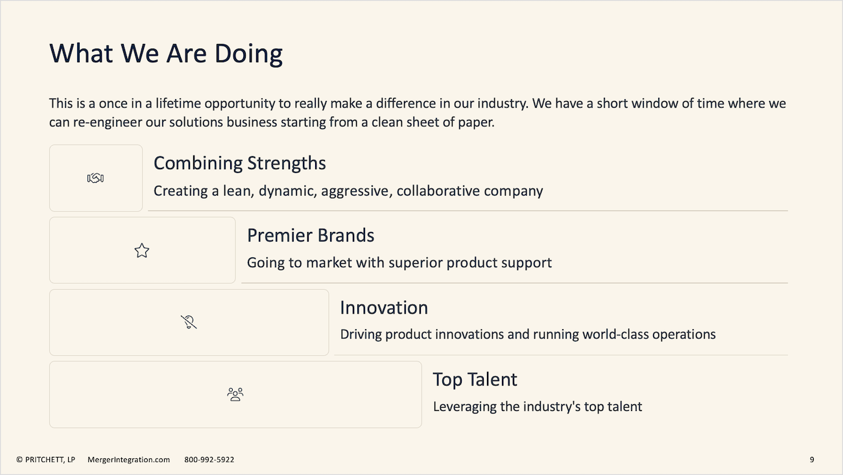Select the "Top Talent" heading
The height and width of the screenshot is (475, 843).
coord(475,379)
